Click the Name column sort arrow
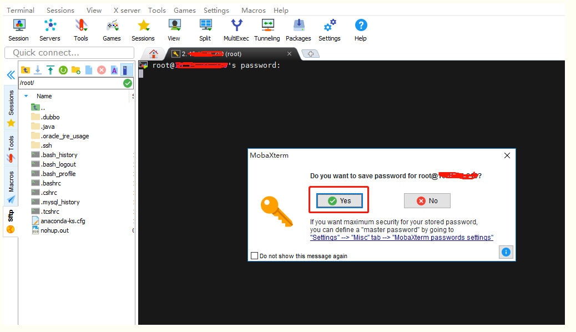 tap(26, 96)
